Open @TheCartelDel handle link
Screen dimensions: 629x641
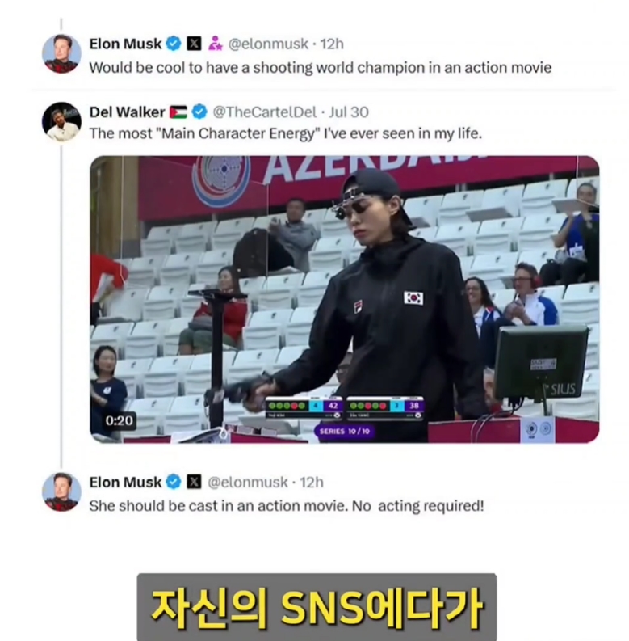(265, 112)
